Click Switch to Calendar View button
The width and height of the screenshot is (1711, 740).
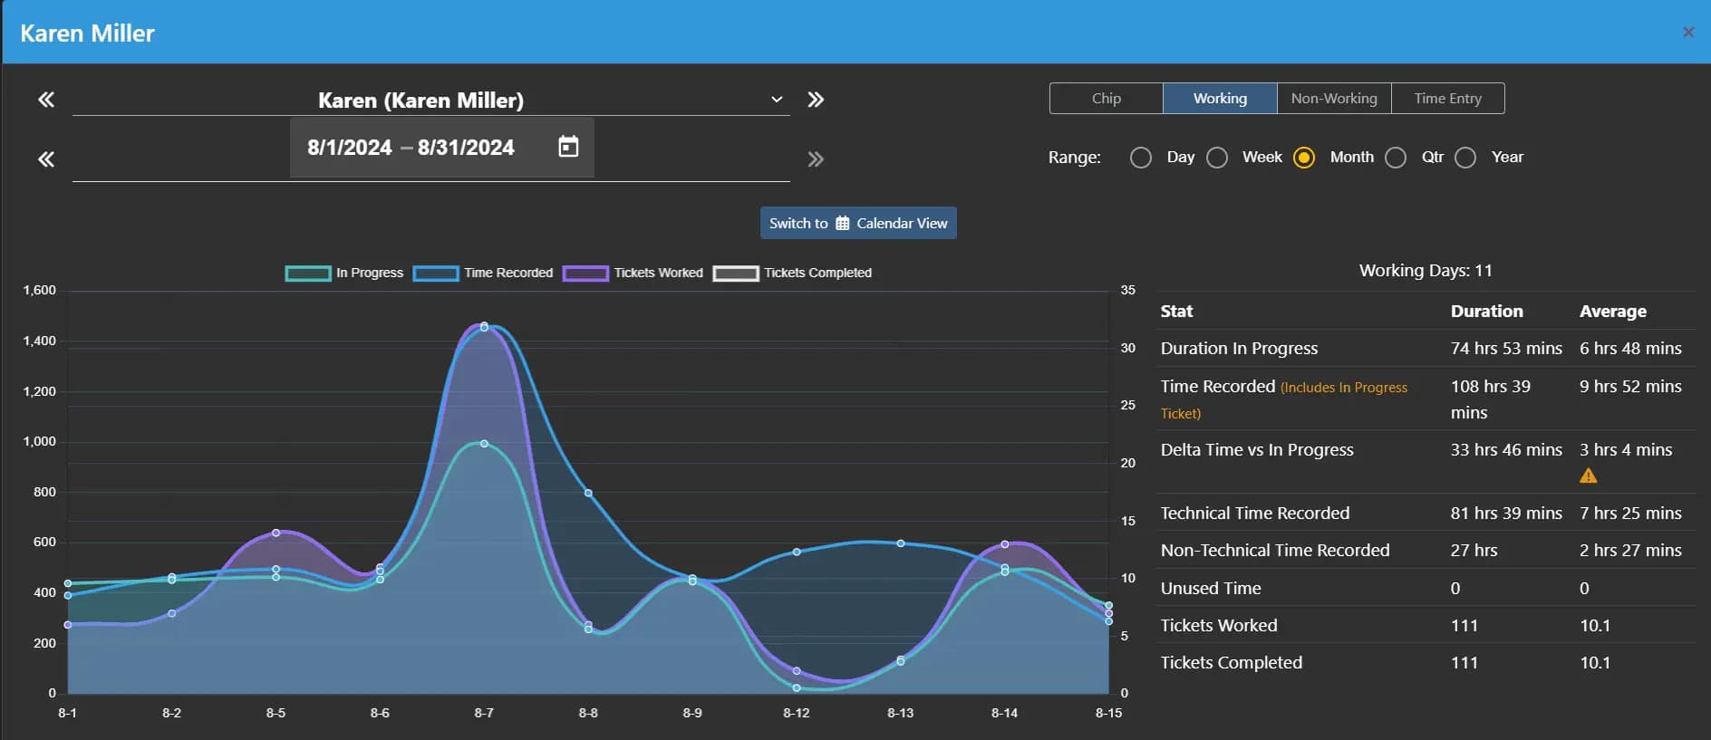858,223
